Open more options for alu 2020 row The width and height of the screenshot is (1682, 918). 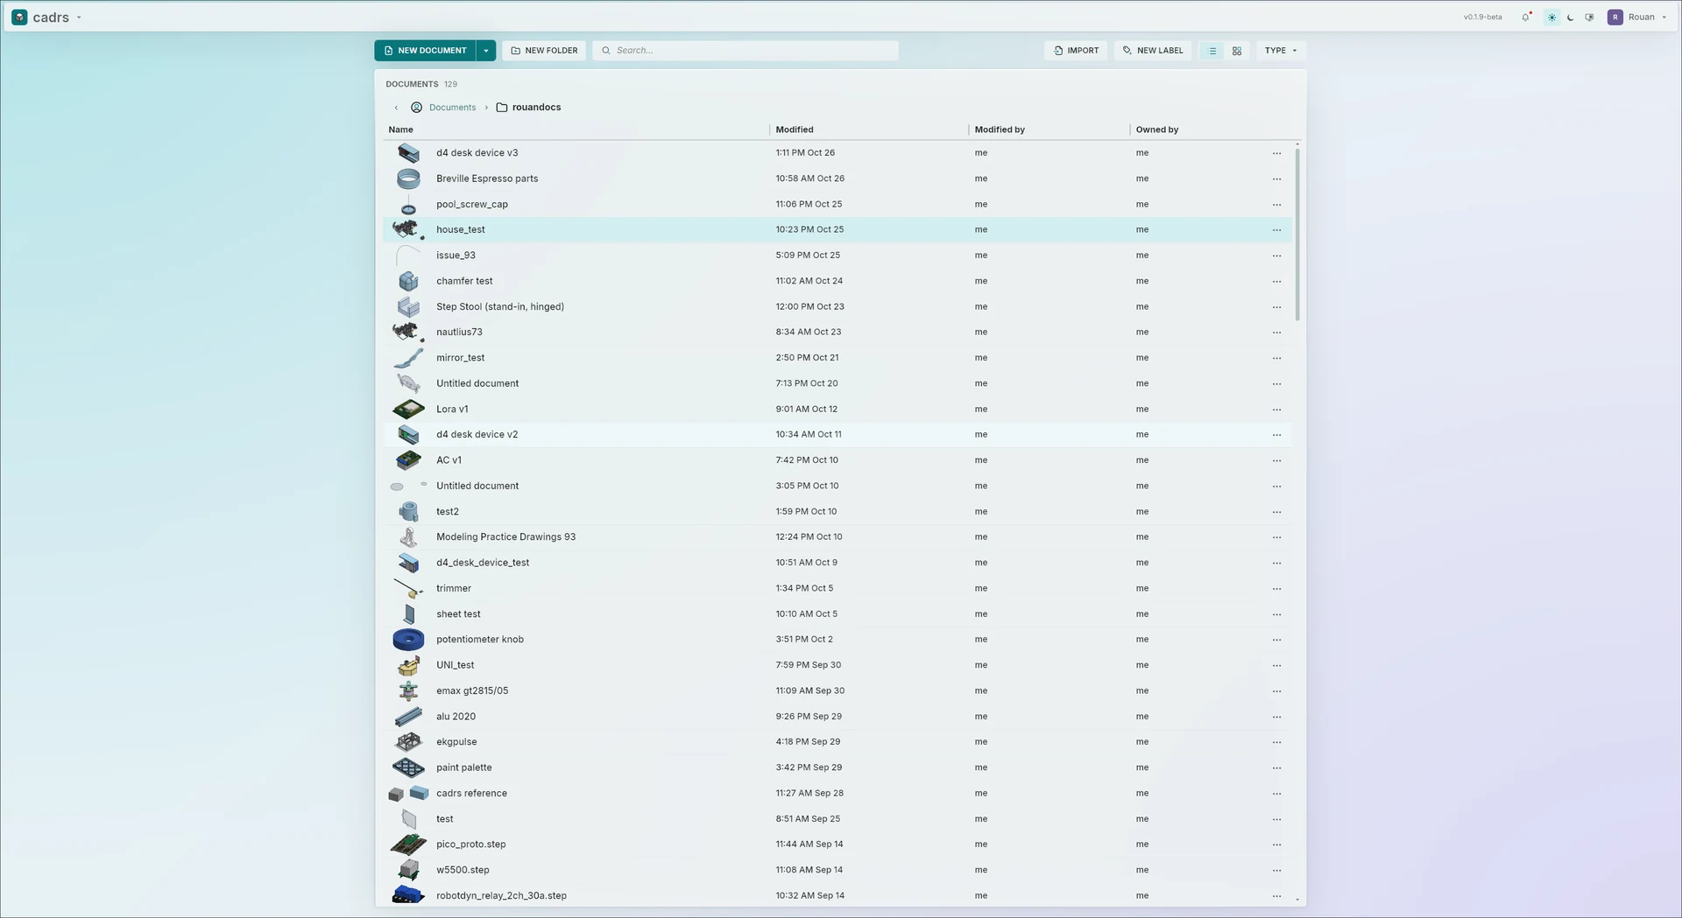click(x=1276, y=717)
